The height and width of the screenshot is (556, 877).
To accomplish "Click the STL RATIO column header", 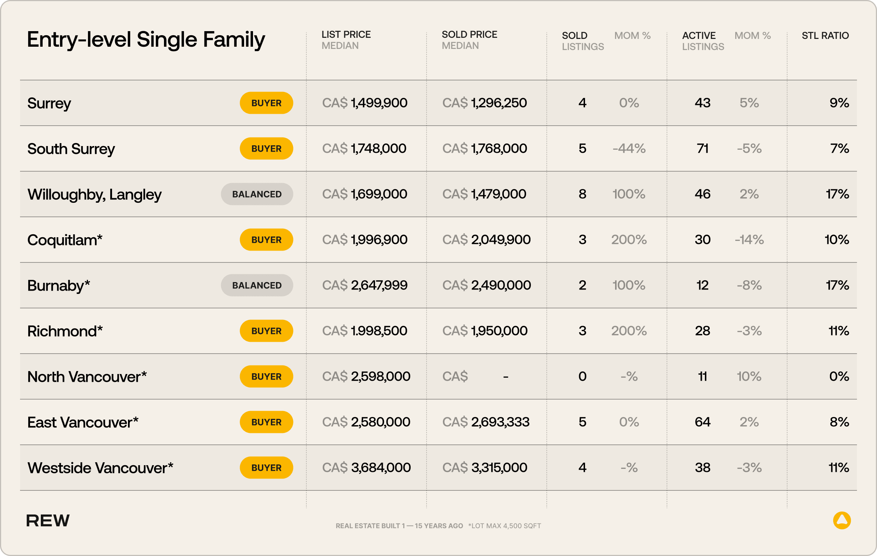I will (x=825, y=36).
